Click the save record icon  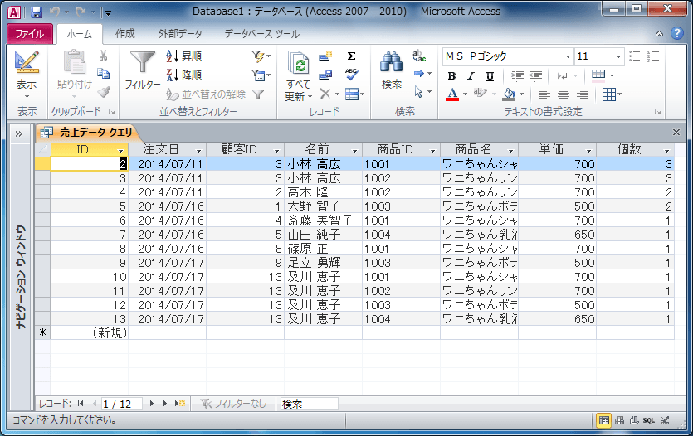click(325, 75)
